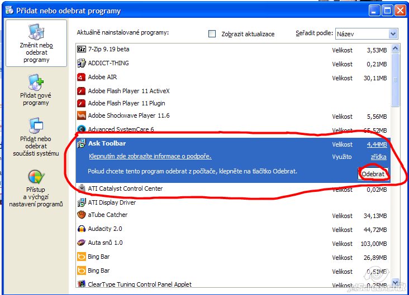Click the Odebrat button for Ask Toolbar
The image size is (409, 295).
[373, 174]
